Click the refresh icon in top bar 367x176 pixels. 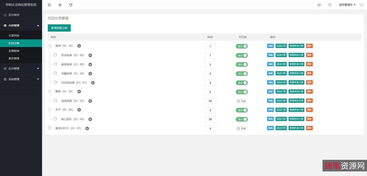coord(71,5)
